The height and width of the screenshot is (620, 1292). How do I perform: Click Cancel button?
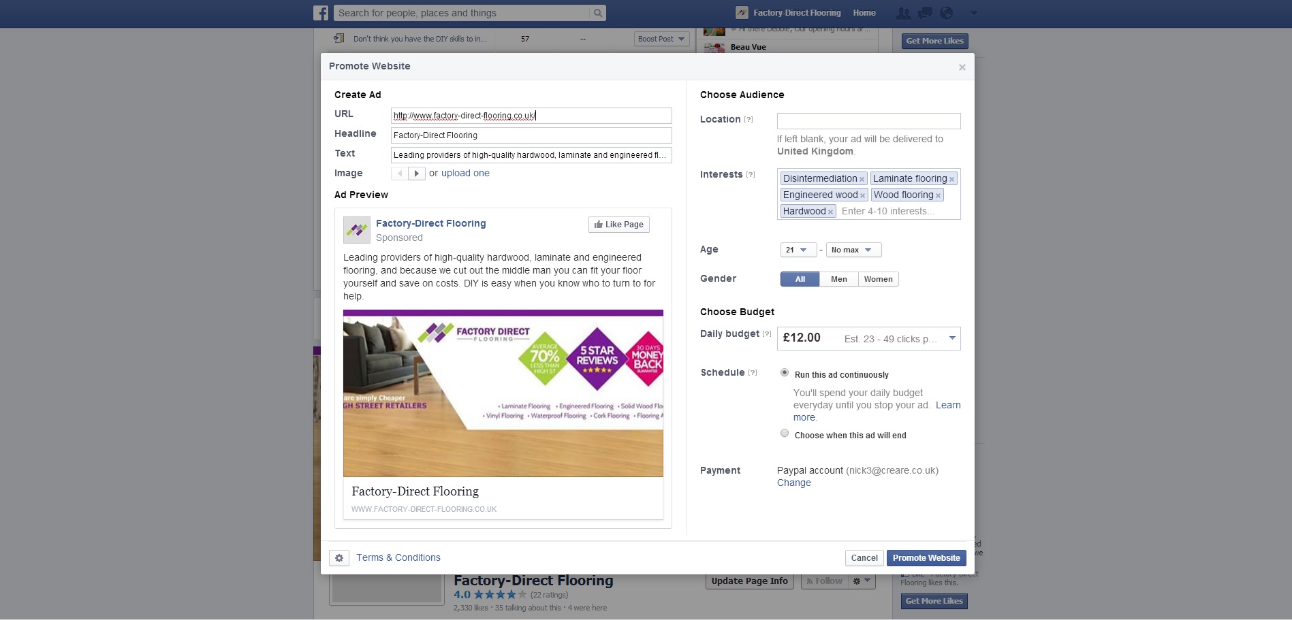(864, 558)
